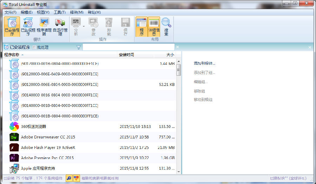This screenshot has width=316, height=184.
Task: Enable the 批处理 batch checkbox
Action: point(34,47)
